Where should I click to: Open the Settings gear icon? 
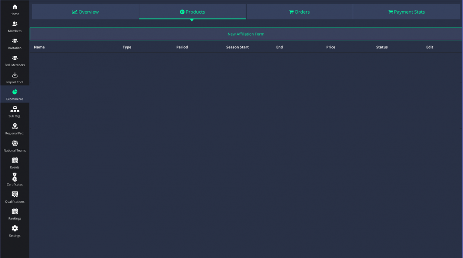[x=15, y=228]
